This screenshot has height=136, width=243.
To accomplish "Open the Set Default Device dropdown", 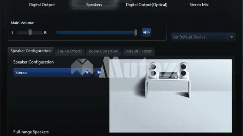I will click(x=203, y=37).
